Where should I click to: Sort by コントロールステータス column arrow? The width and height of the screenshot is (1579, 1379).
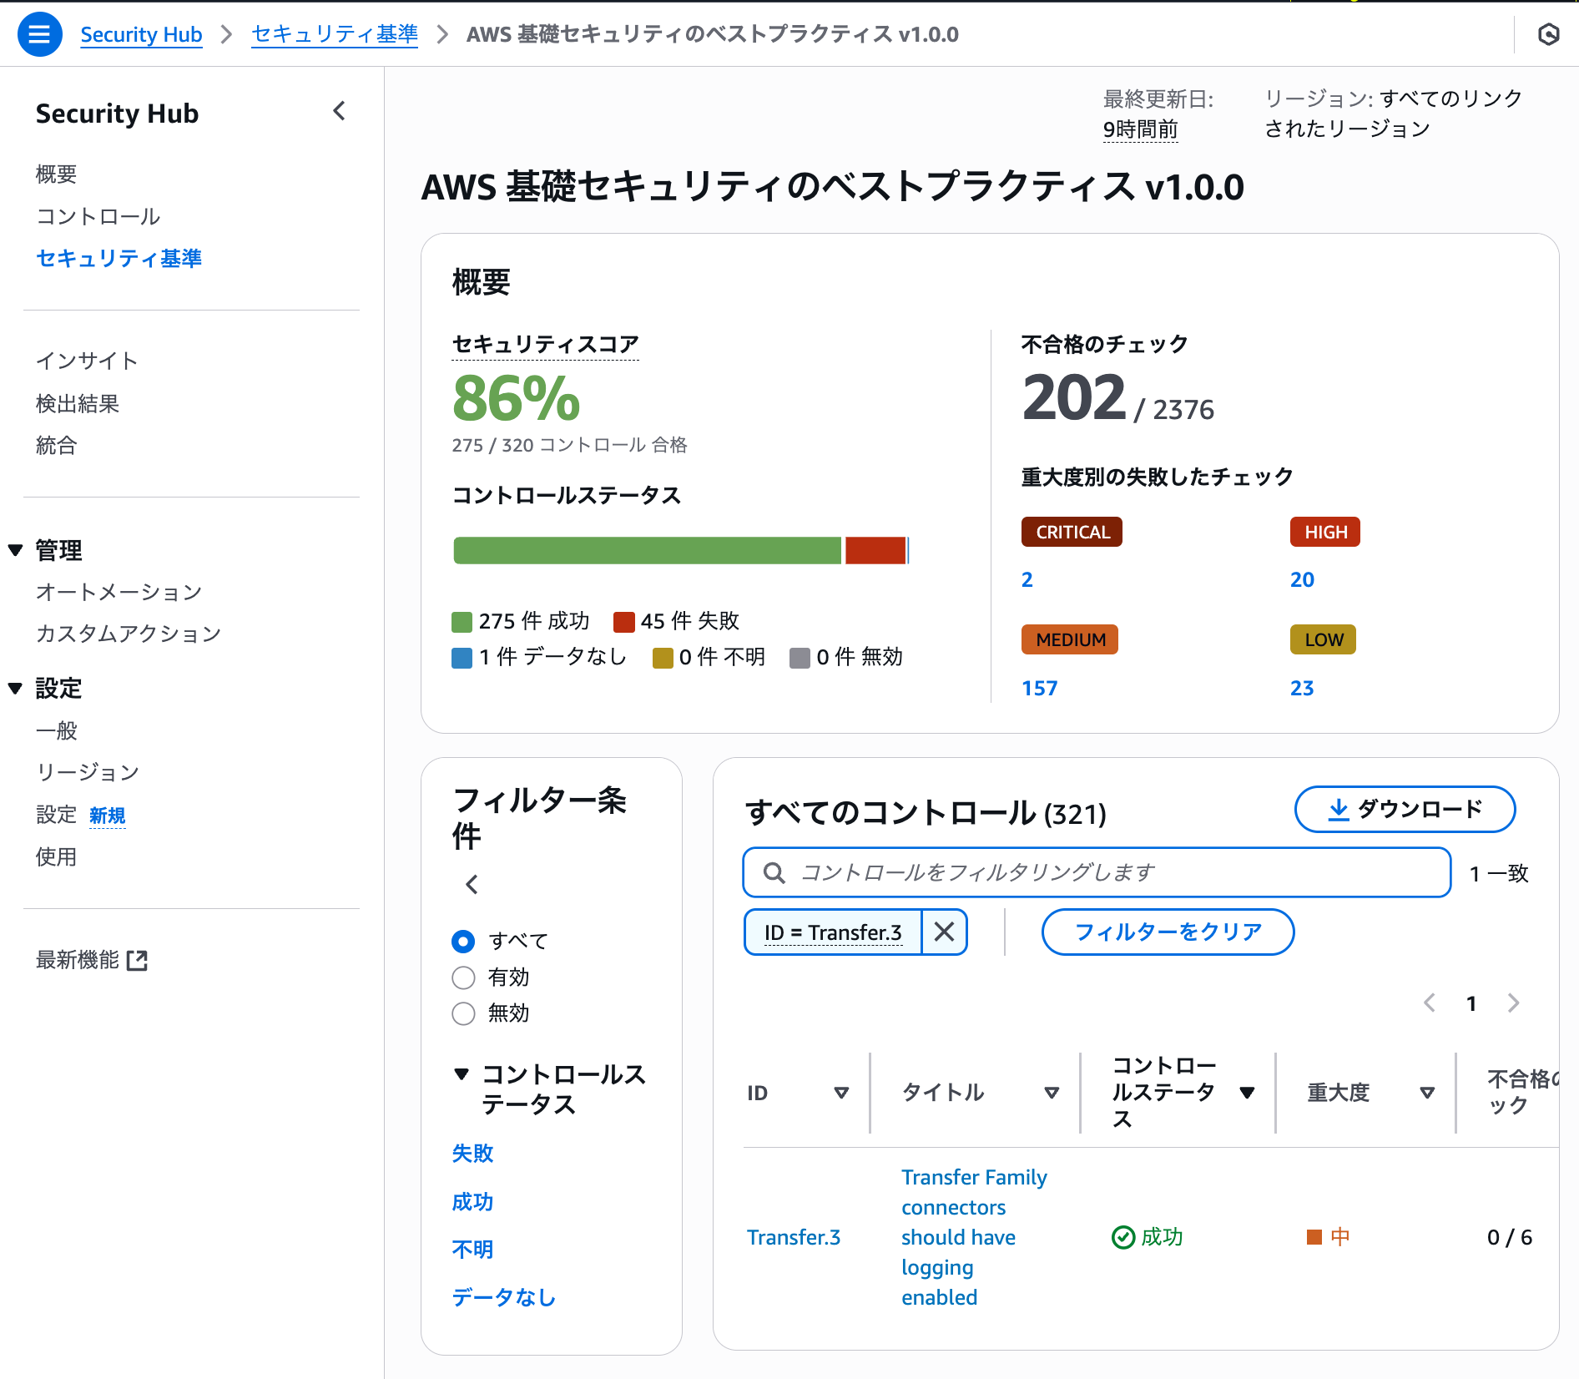(1247, 1093)
